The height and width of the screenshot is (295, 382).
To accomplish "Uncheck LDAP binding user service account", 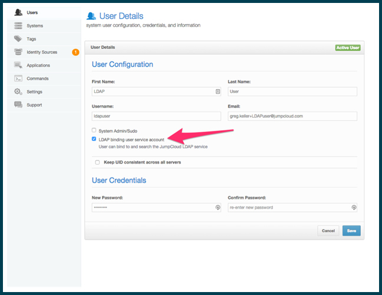I will 94,139.
